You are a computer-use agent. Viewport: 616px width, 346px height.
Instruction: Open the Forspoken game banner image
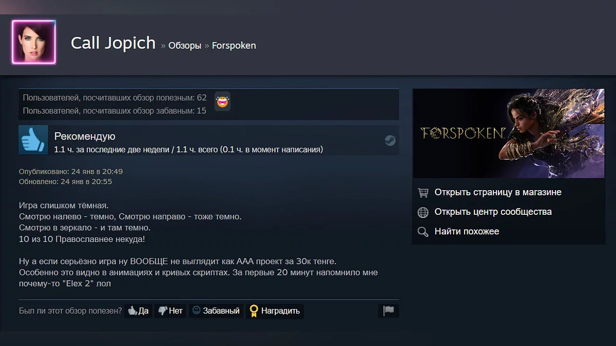click(509, 133)
